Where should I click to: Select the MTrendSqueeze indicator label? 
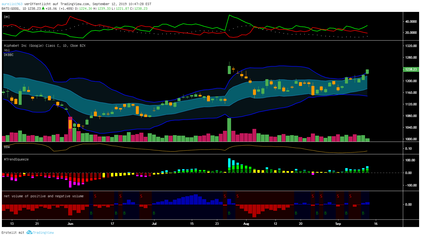[x=16, y=159]
